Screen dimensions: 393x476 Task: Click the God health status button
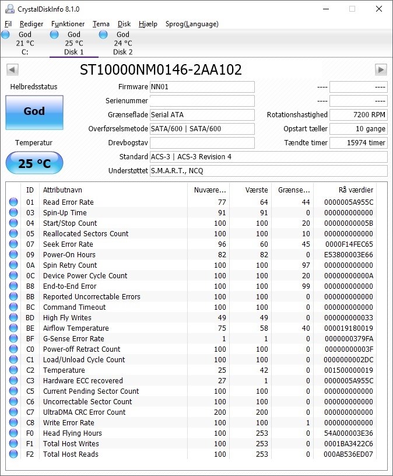[34, 113]
